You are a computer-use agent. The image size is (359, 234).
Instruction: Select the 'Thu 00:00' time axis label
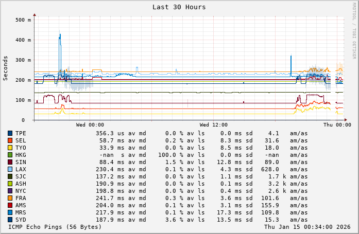click(337, 125)
